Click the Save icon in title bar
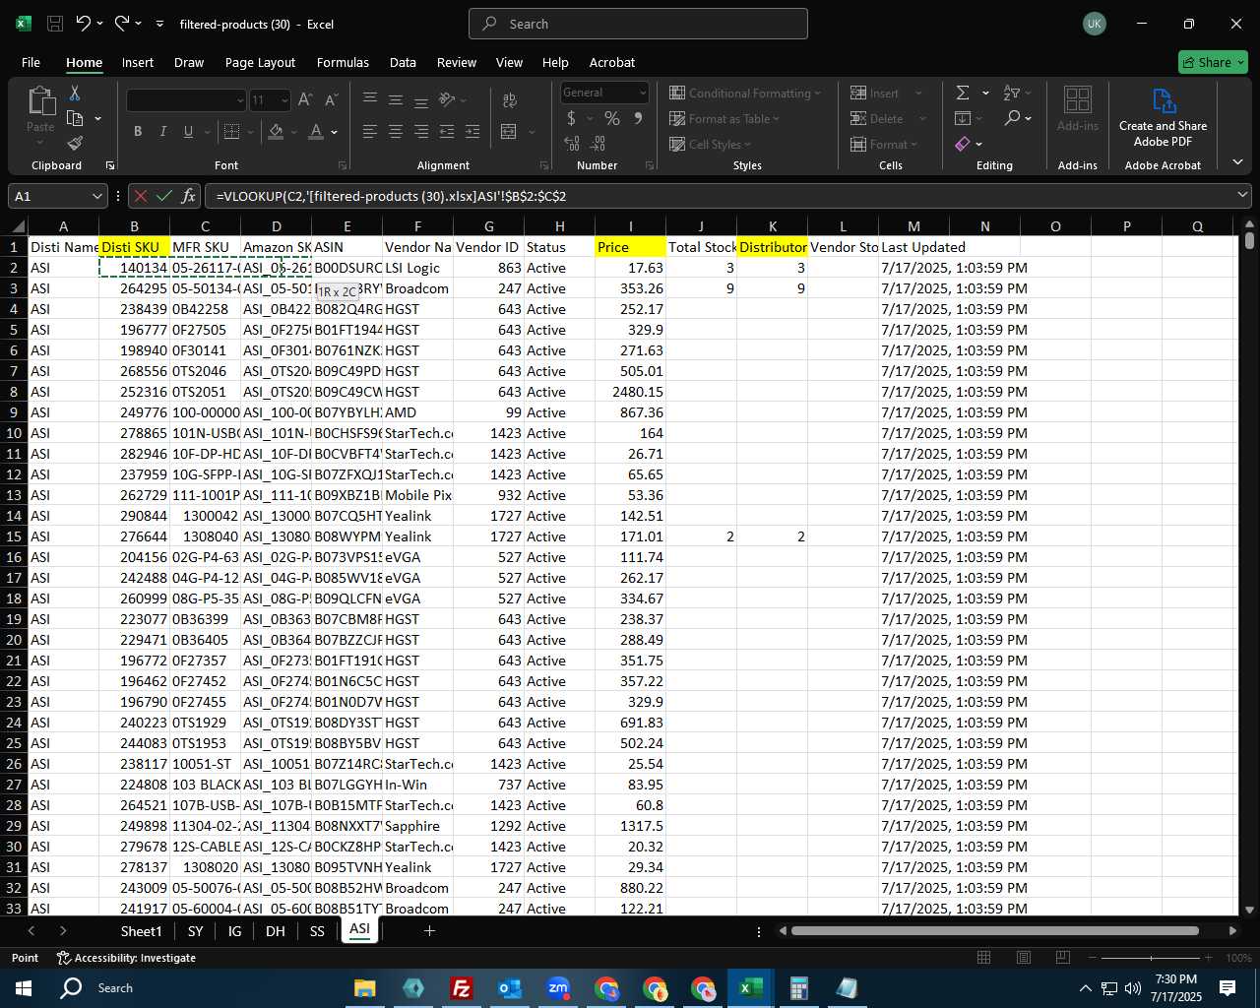 (55, 24)
